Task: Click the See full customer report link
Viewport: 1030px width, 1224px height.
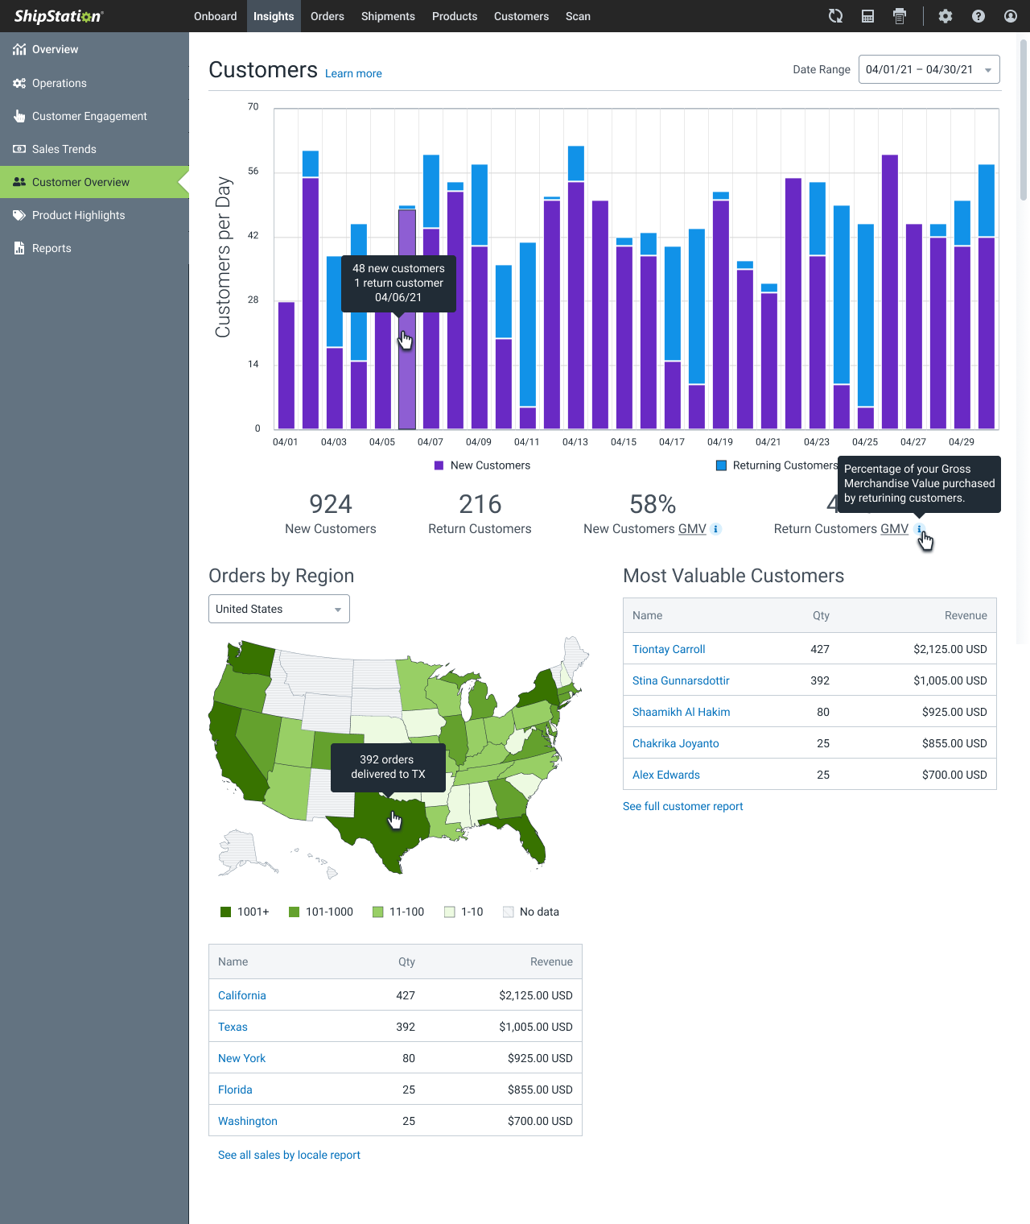Action: tap(682, 806)
